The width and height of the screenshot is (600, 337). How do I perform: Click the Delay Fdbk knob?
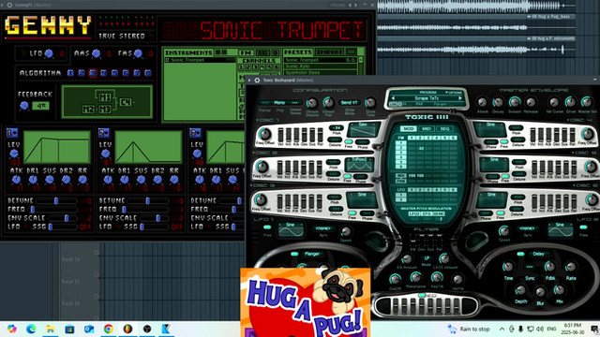click(550, 267)
